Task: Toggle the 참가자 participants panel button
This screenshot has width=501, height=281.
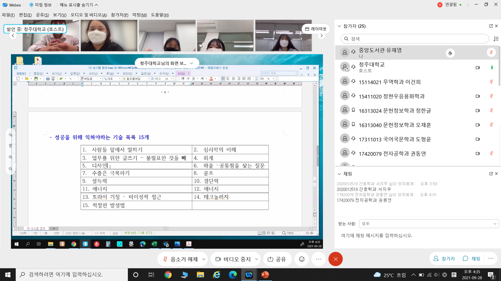Action: (x=444, y=259)
